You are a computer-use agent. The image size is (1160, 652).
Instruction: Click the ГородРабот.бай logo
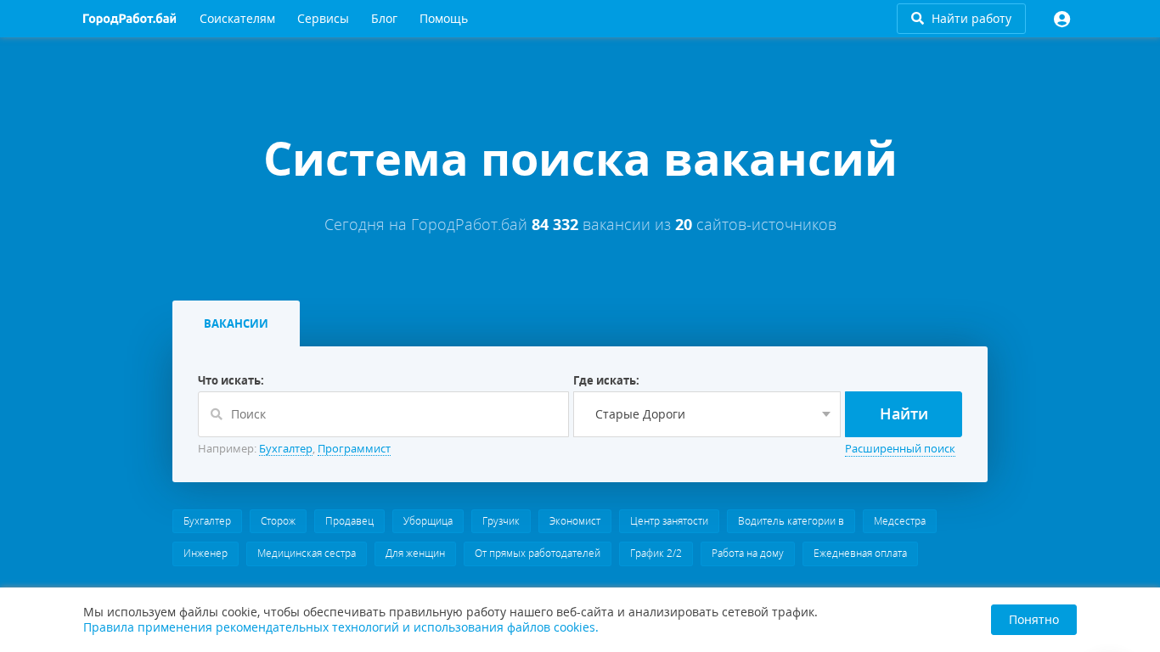point(129,19)
